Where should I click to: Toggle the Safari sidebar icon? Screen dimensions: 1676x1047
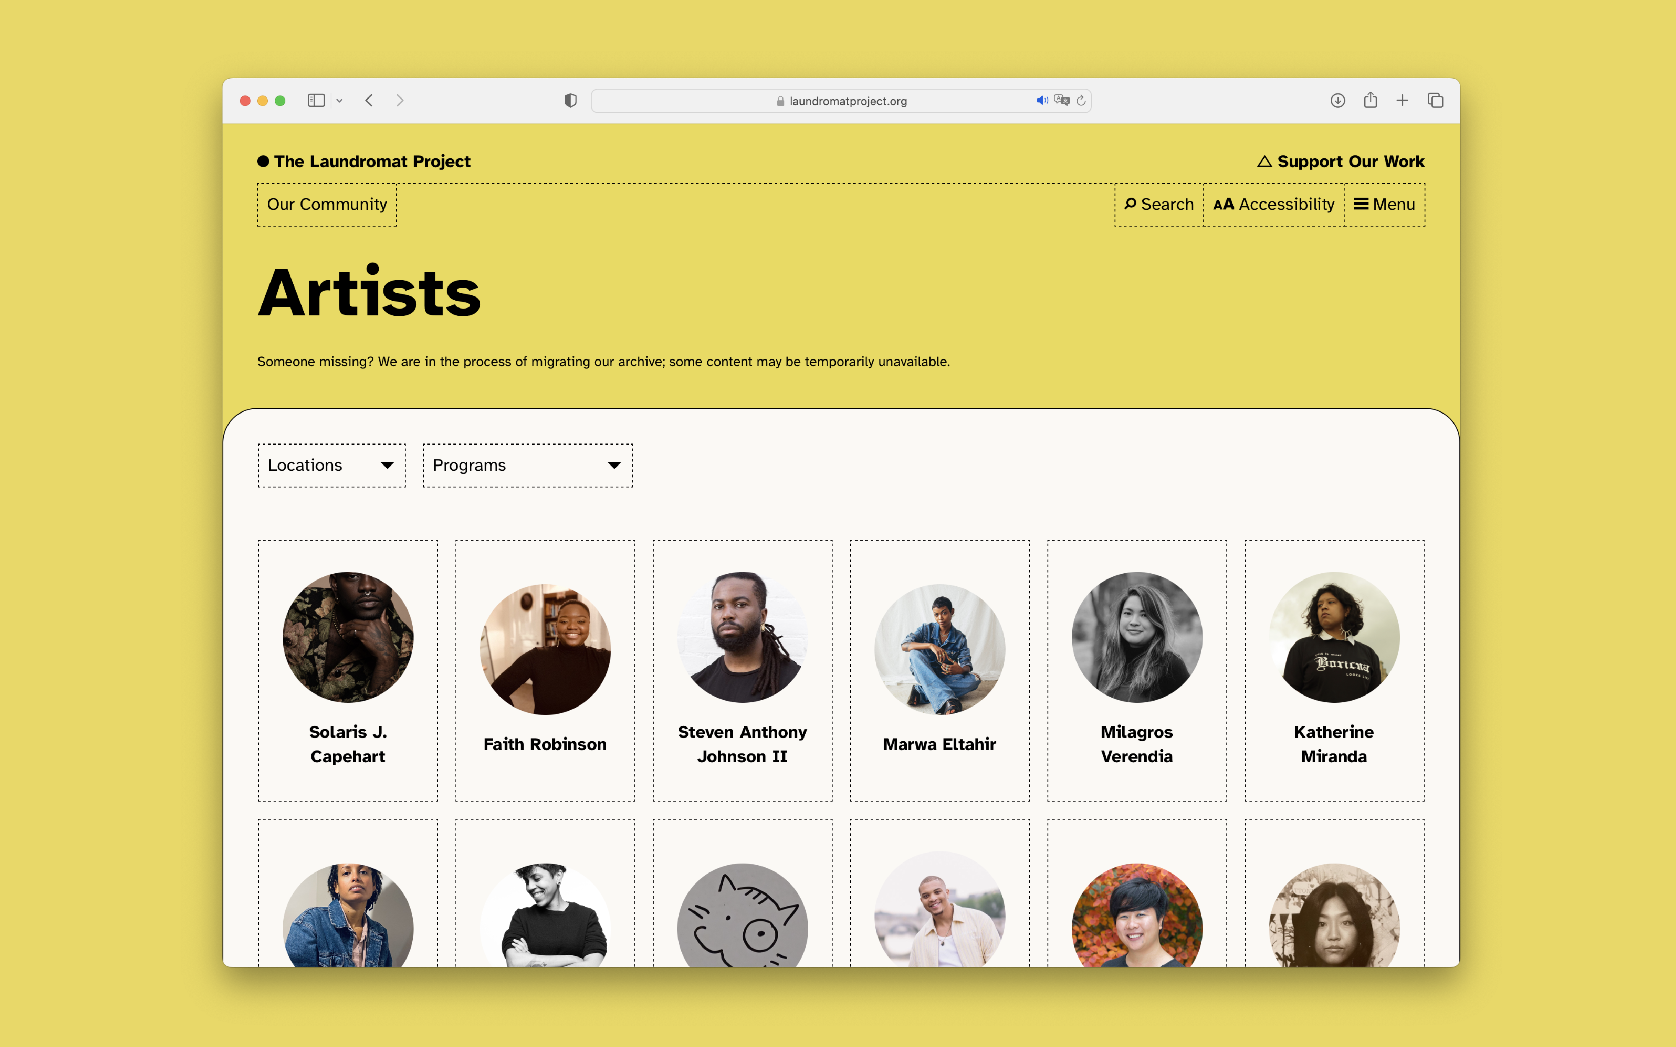316,101
